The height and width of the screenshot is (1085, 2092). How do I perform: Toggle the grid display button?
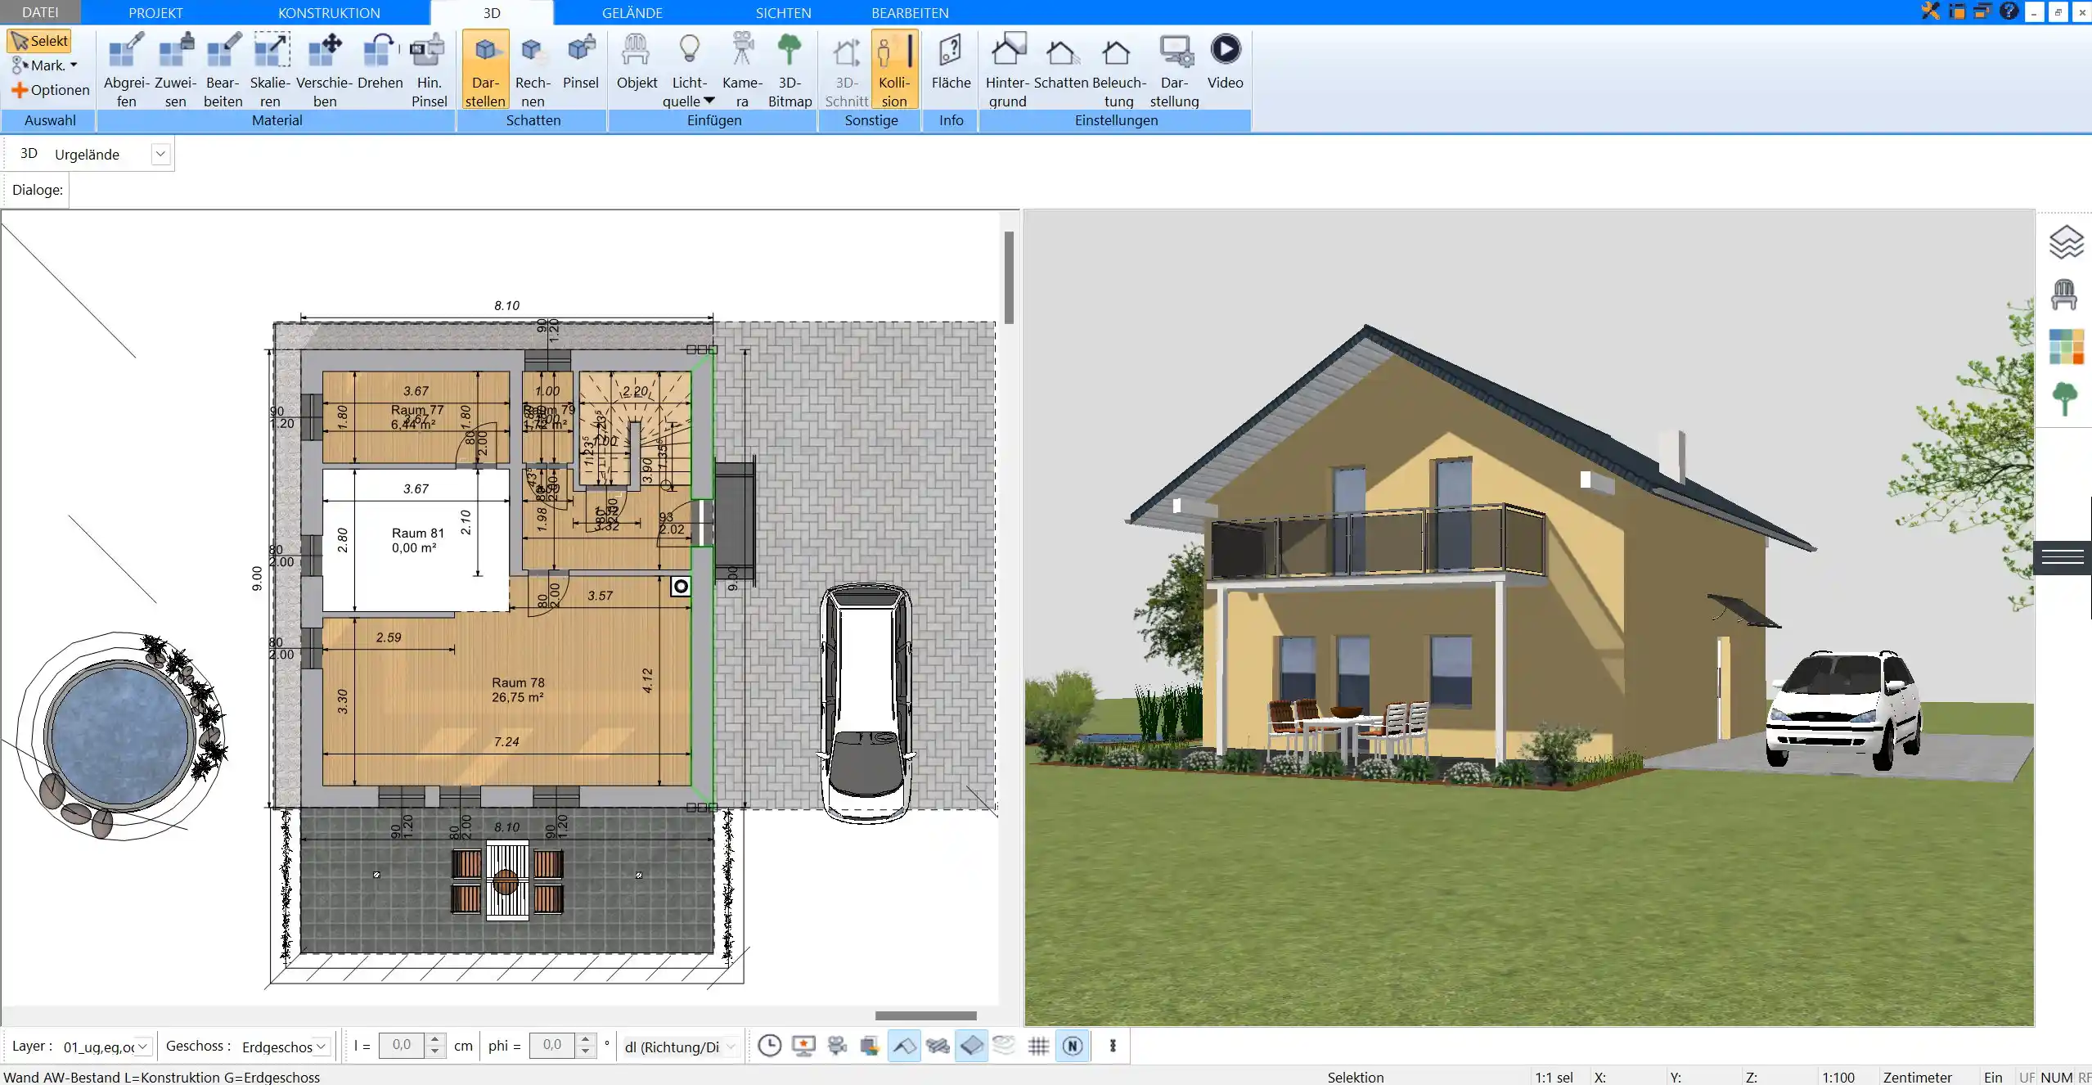pyautogui.click(x=1038, y=1045)
